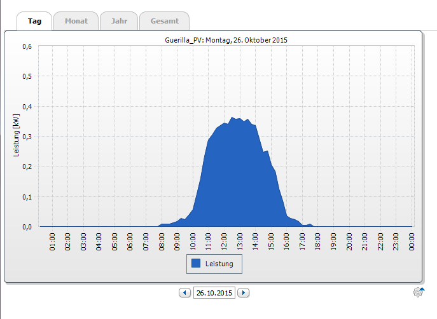
Task: Switch to the Monat tab
Action: point(76,21)
